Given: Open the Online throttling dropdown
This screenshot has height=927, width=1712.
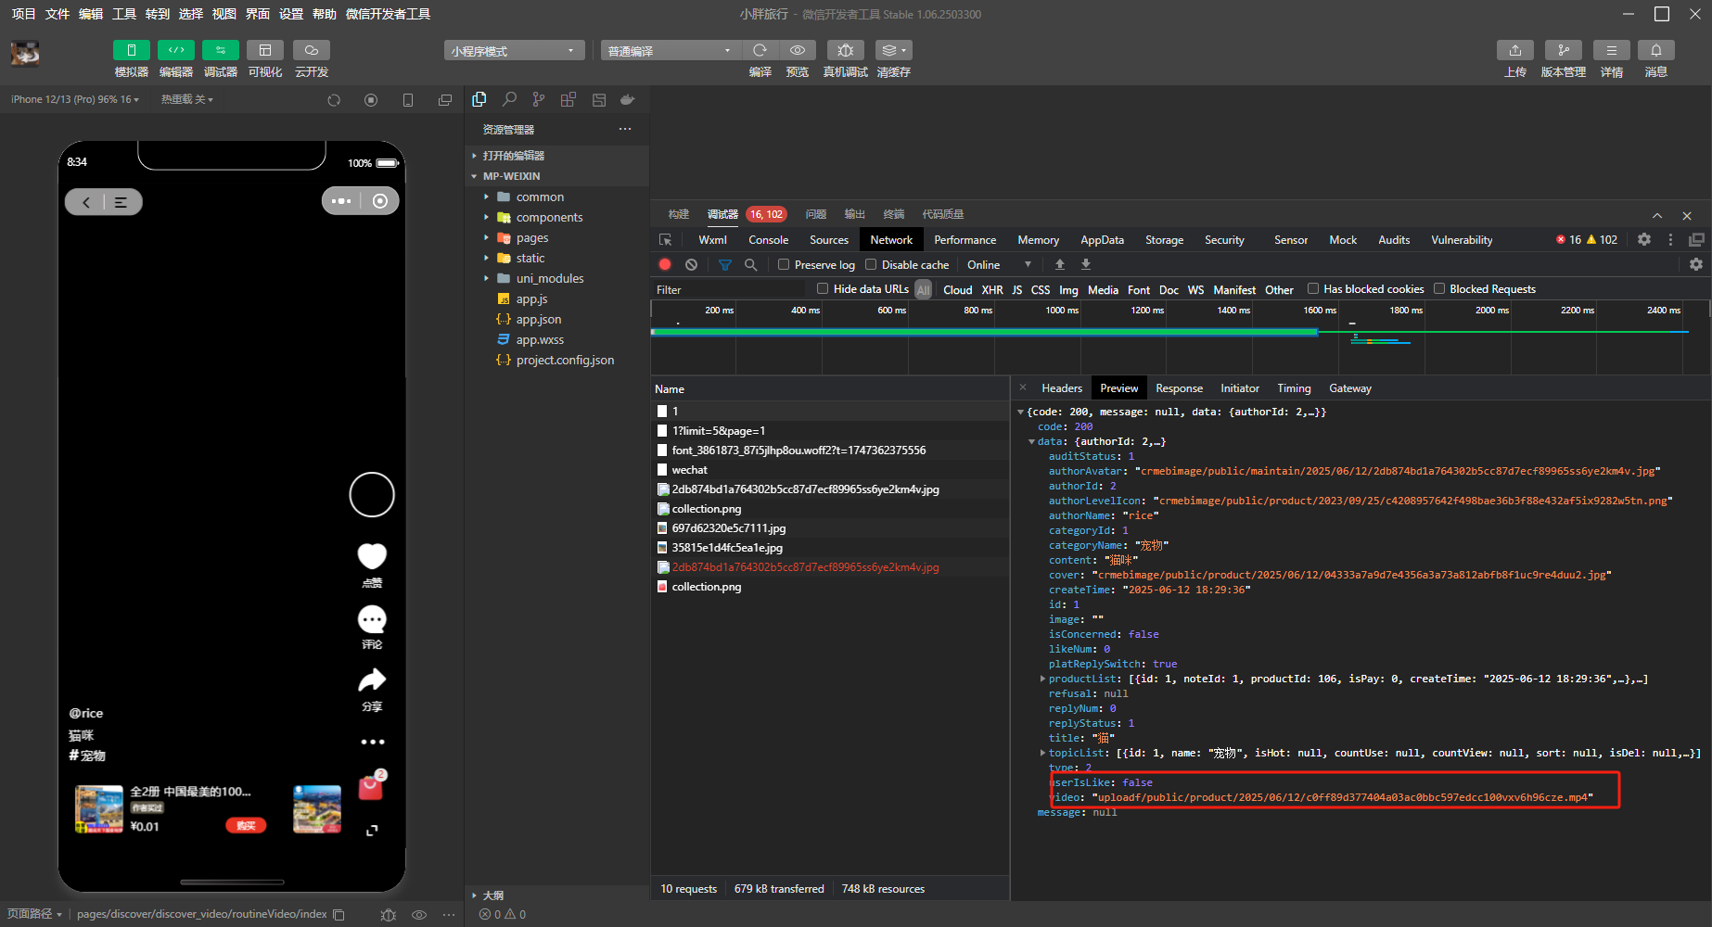Looking at the screenshot, I should click(999, 264).
